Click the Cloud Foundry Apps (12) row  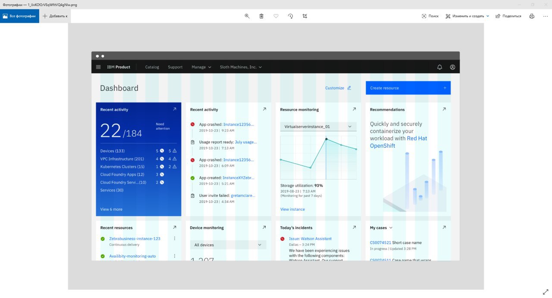coord(138,174)
